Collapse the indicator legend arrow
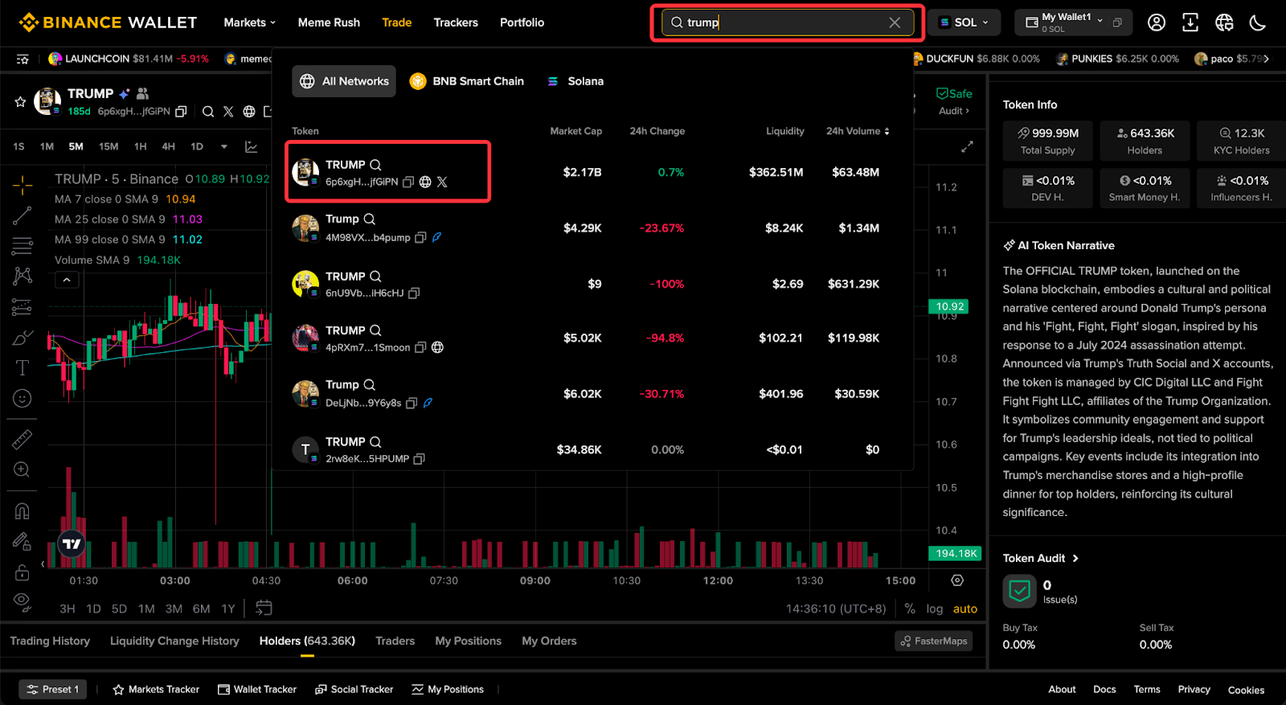The height and width of the screenshot is (705, 1286). 67,280
